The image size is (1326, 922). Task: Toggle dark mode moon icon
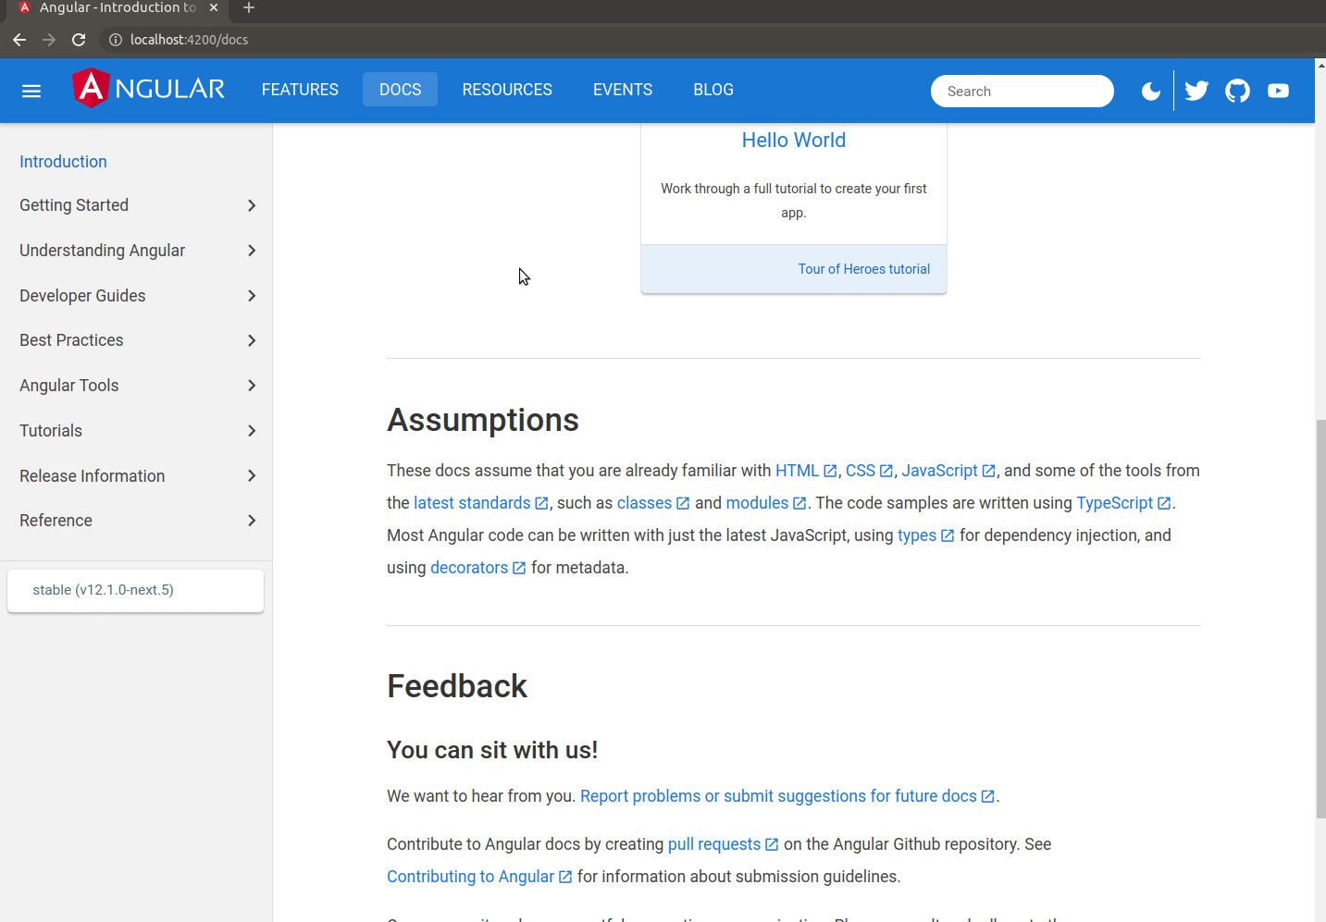[1151, 91]
